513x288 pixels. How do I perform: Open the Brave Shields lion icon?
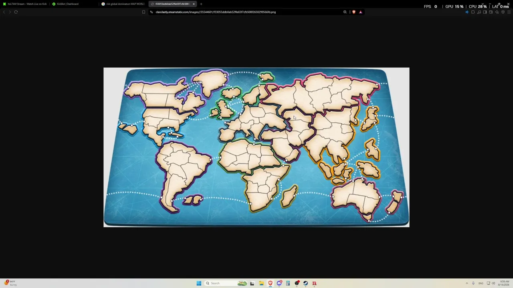pos(353,12)
